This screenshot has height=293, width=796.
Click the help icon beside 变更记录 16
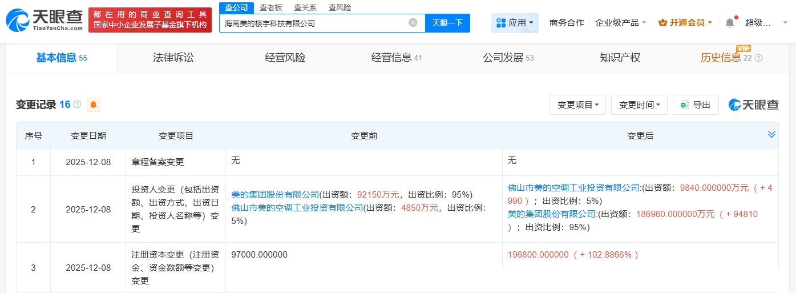[x=77, y=105]
